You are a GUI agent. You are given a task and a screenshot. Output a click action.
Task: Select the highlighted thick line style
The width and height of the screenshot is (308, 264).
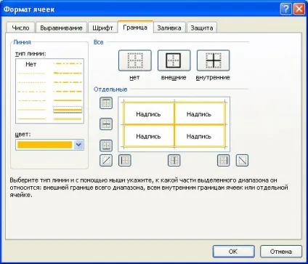(68, 110)
